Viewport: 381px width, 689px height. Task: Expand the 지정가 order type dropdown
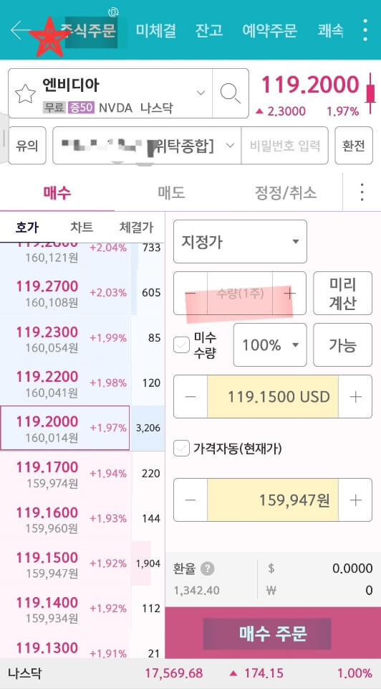point(240,242)
